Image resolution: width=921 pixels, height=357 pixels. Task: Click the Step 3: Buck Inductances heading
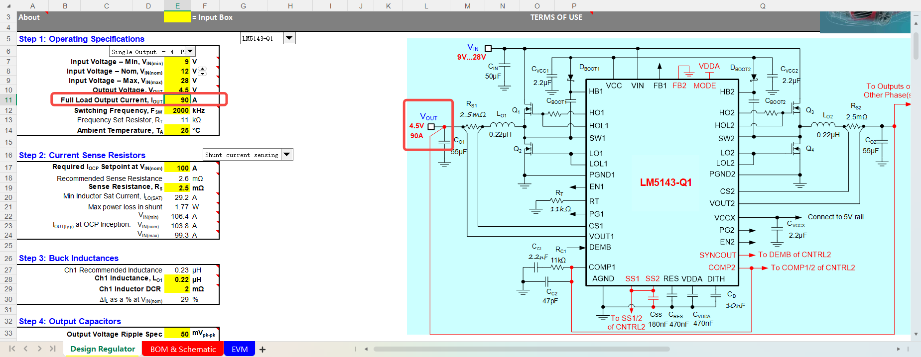click(69, 258)
